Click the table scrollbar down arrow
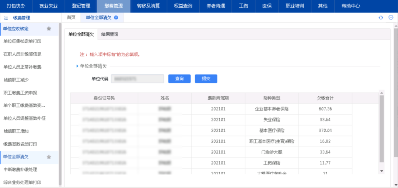 coord(381,171)
